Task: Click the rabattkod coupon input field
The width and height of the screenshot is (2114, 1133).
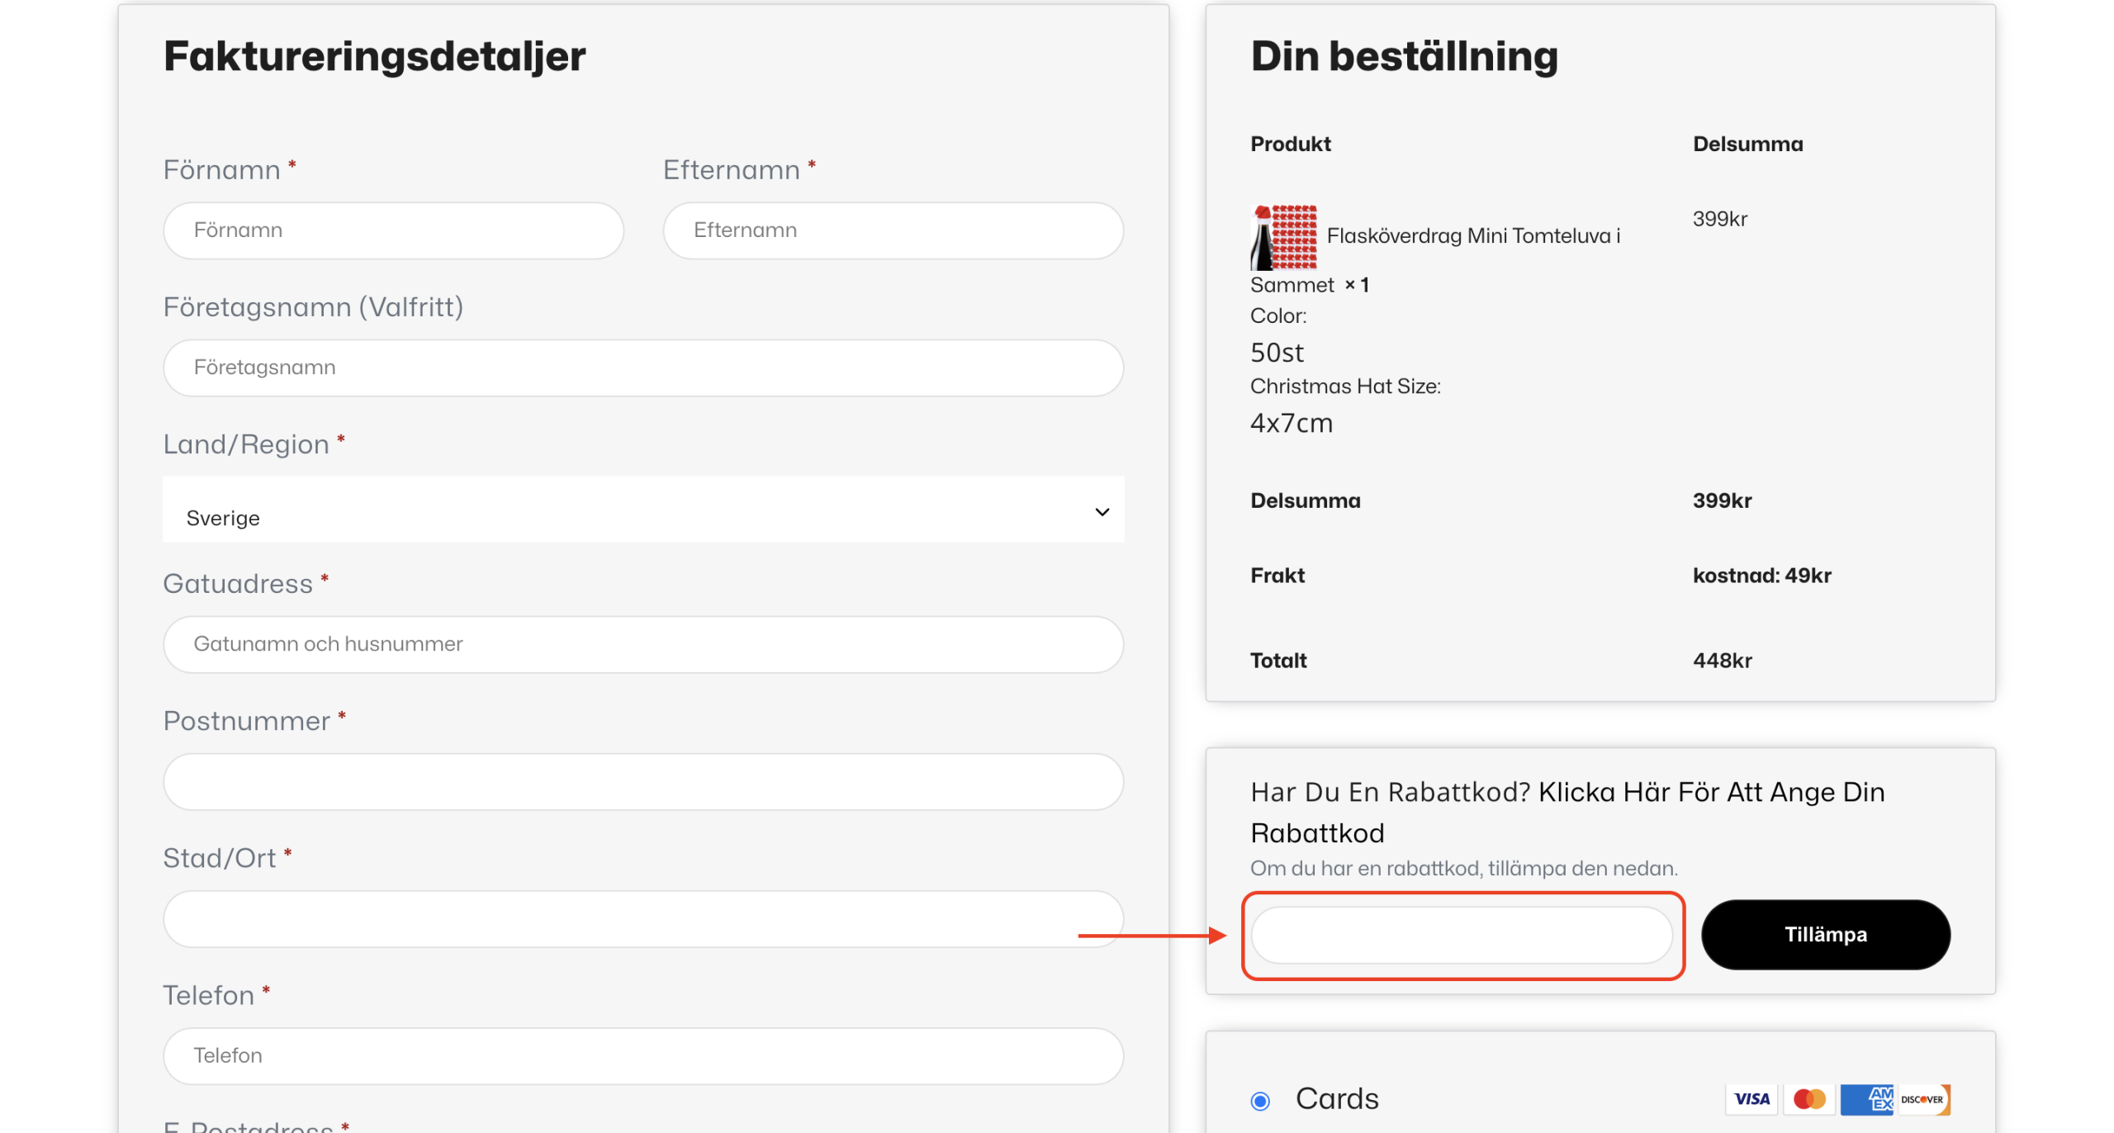Action: (x=1462, y=935)
